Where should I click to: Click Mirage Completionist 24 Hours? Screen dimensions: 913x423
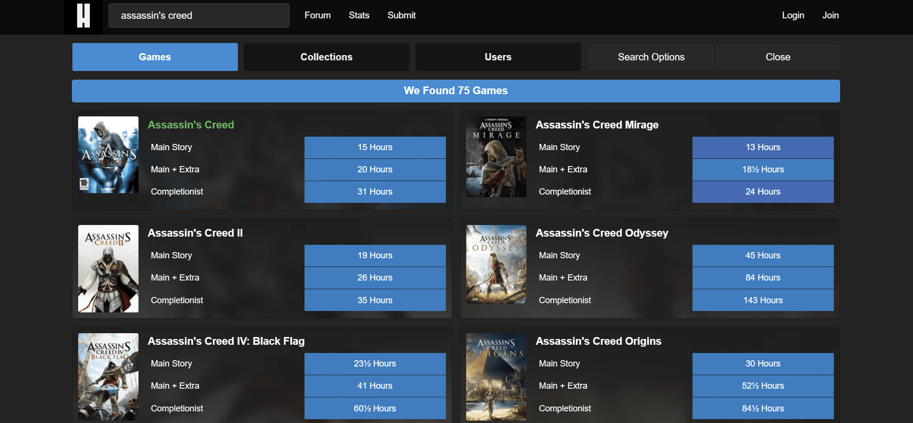coord(763,192)
